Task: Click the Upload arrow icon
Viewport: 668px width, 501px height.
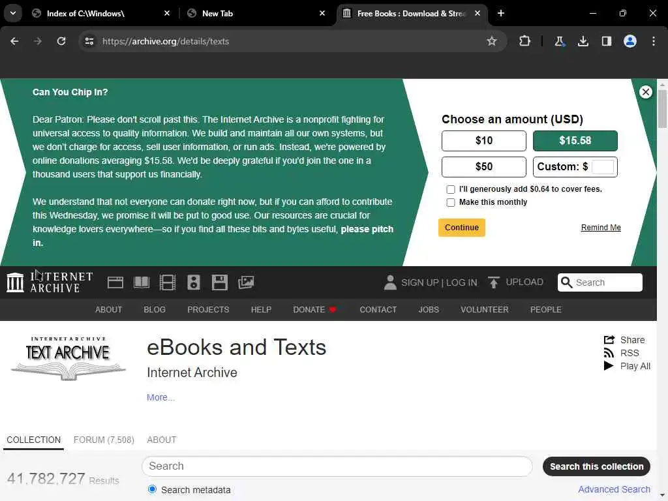Action: point(494,282)
